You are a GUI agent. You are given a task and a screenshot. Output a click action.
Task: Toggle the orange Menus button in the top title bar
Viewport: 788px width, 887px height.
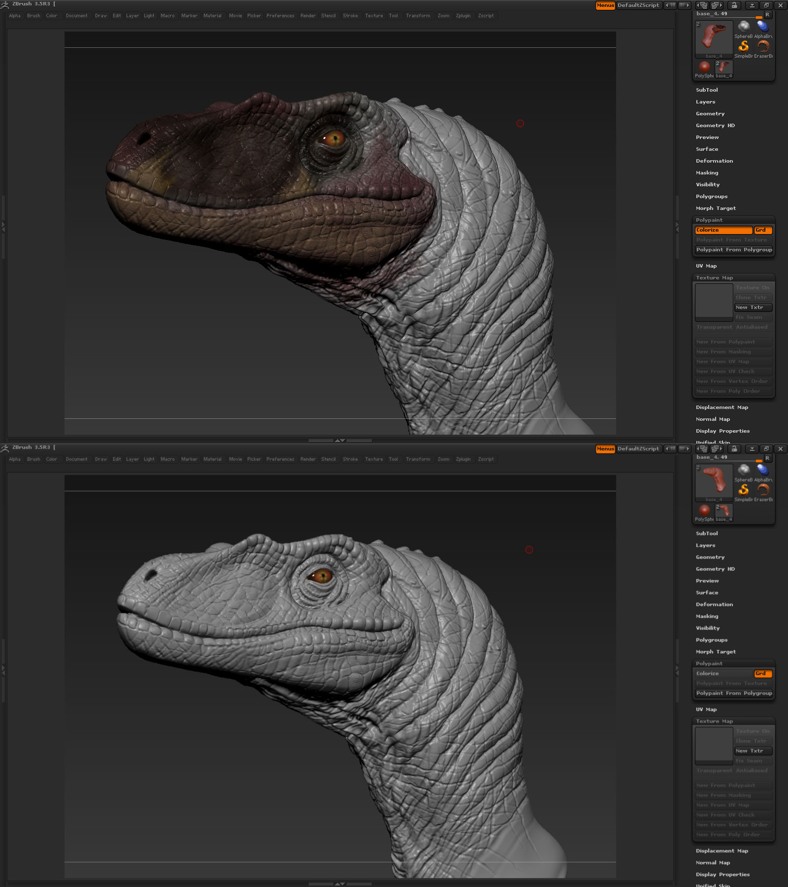(605, 5)
